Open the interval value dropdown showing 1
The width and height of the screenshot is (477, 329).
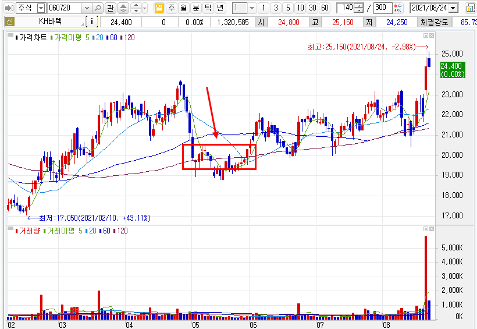(252, 8)
